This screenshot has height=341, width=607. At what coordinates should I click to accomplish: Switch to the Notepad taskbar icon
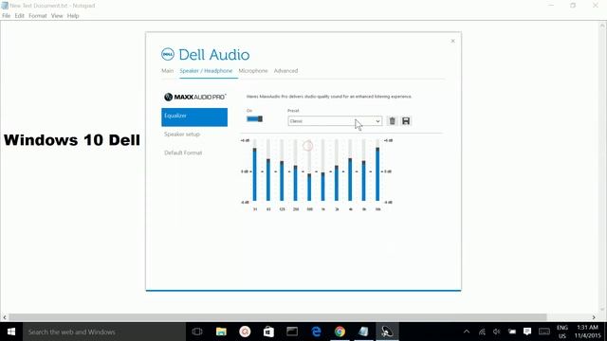pos(363,332)
